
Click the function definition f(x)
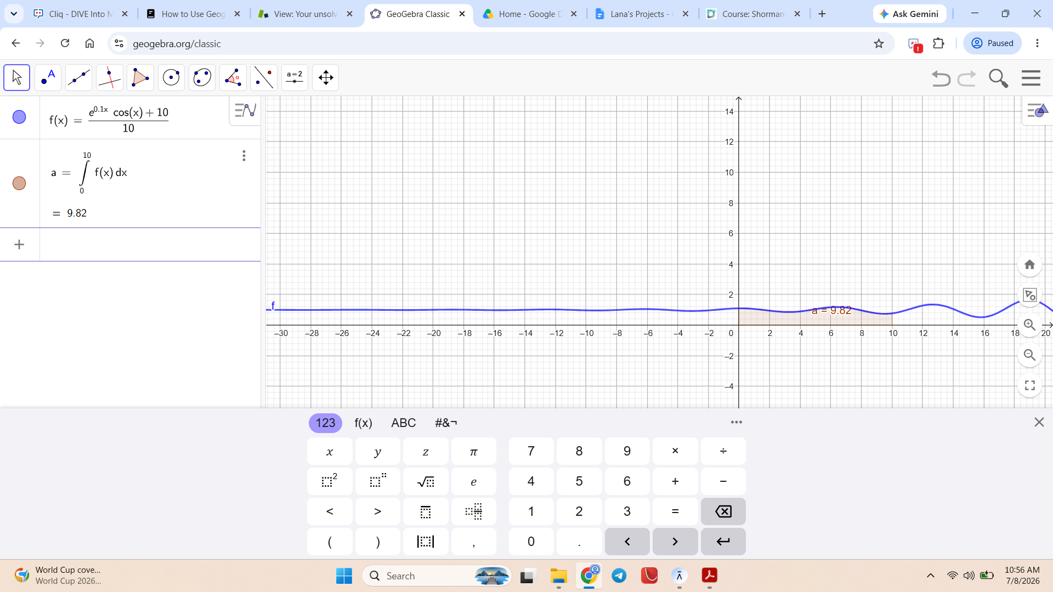(109, 119)
